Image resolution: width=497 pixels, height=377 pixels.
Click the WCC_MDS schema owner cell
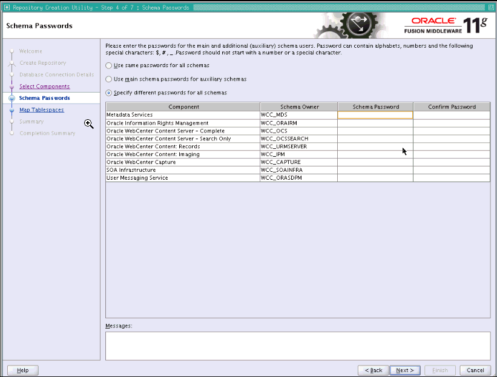coord(299,115)
